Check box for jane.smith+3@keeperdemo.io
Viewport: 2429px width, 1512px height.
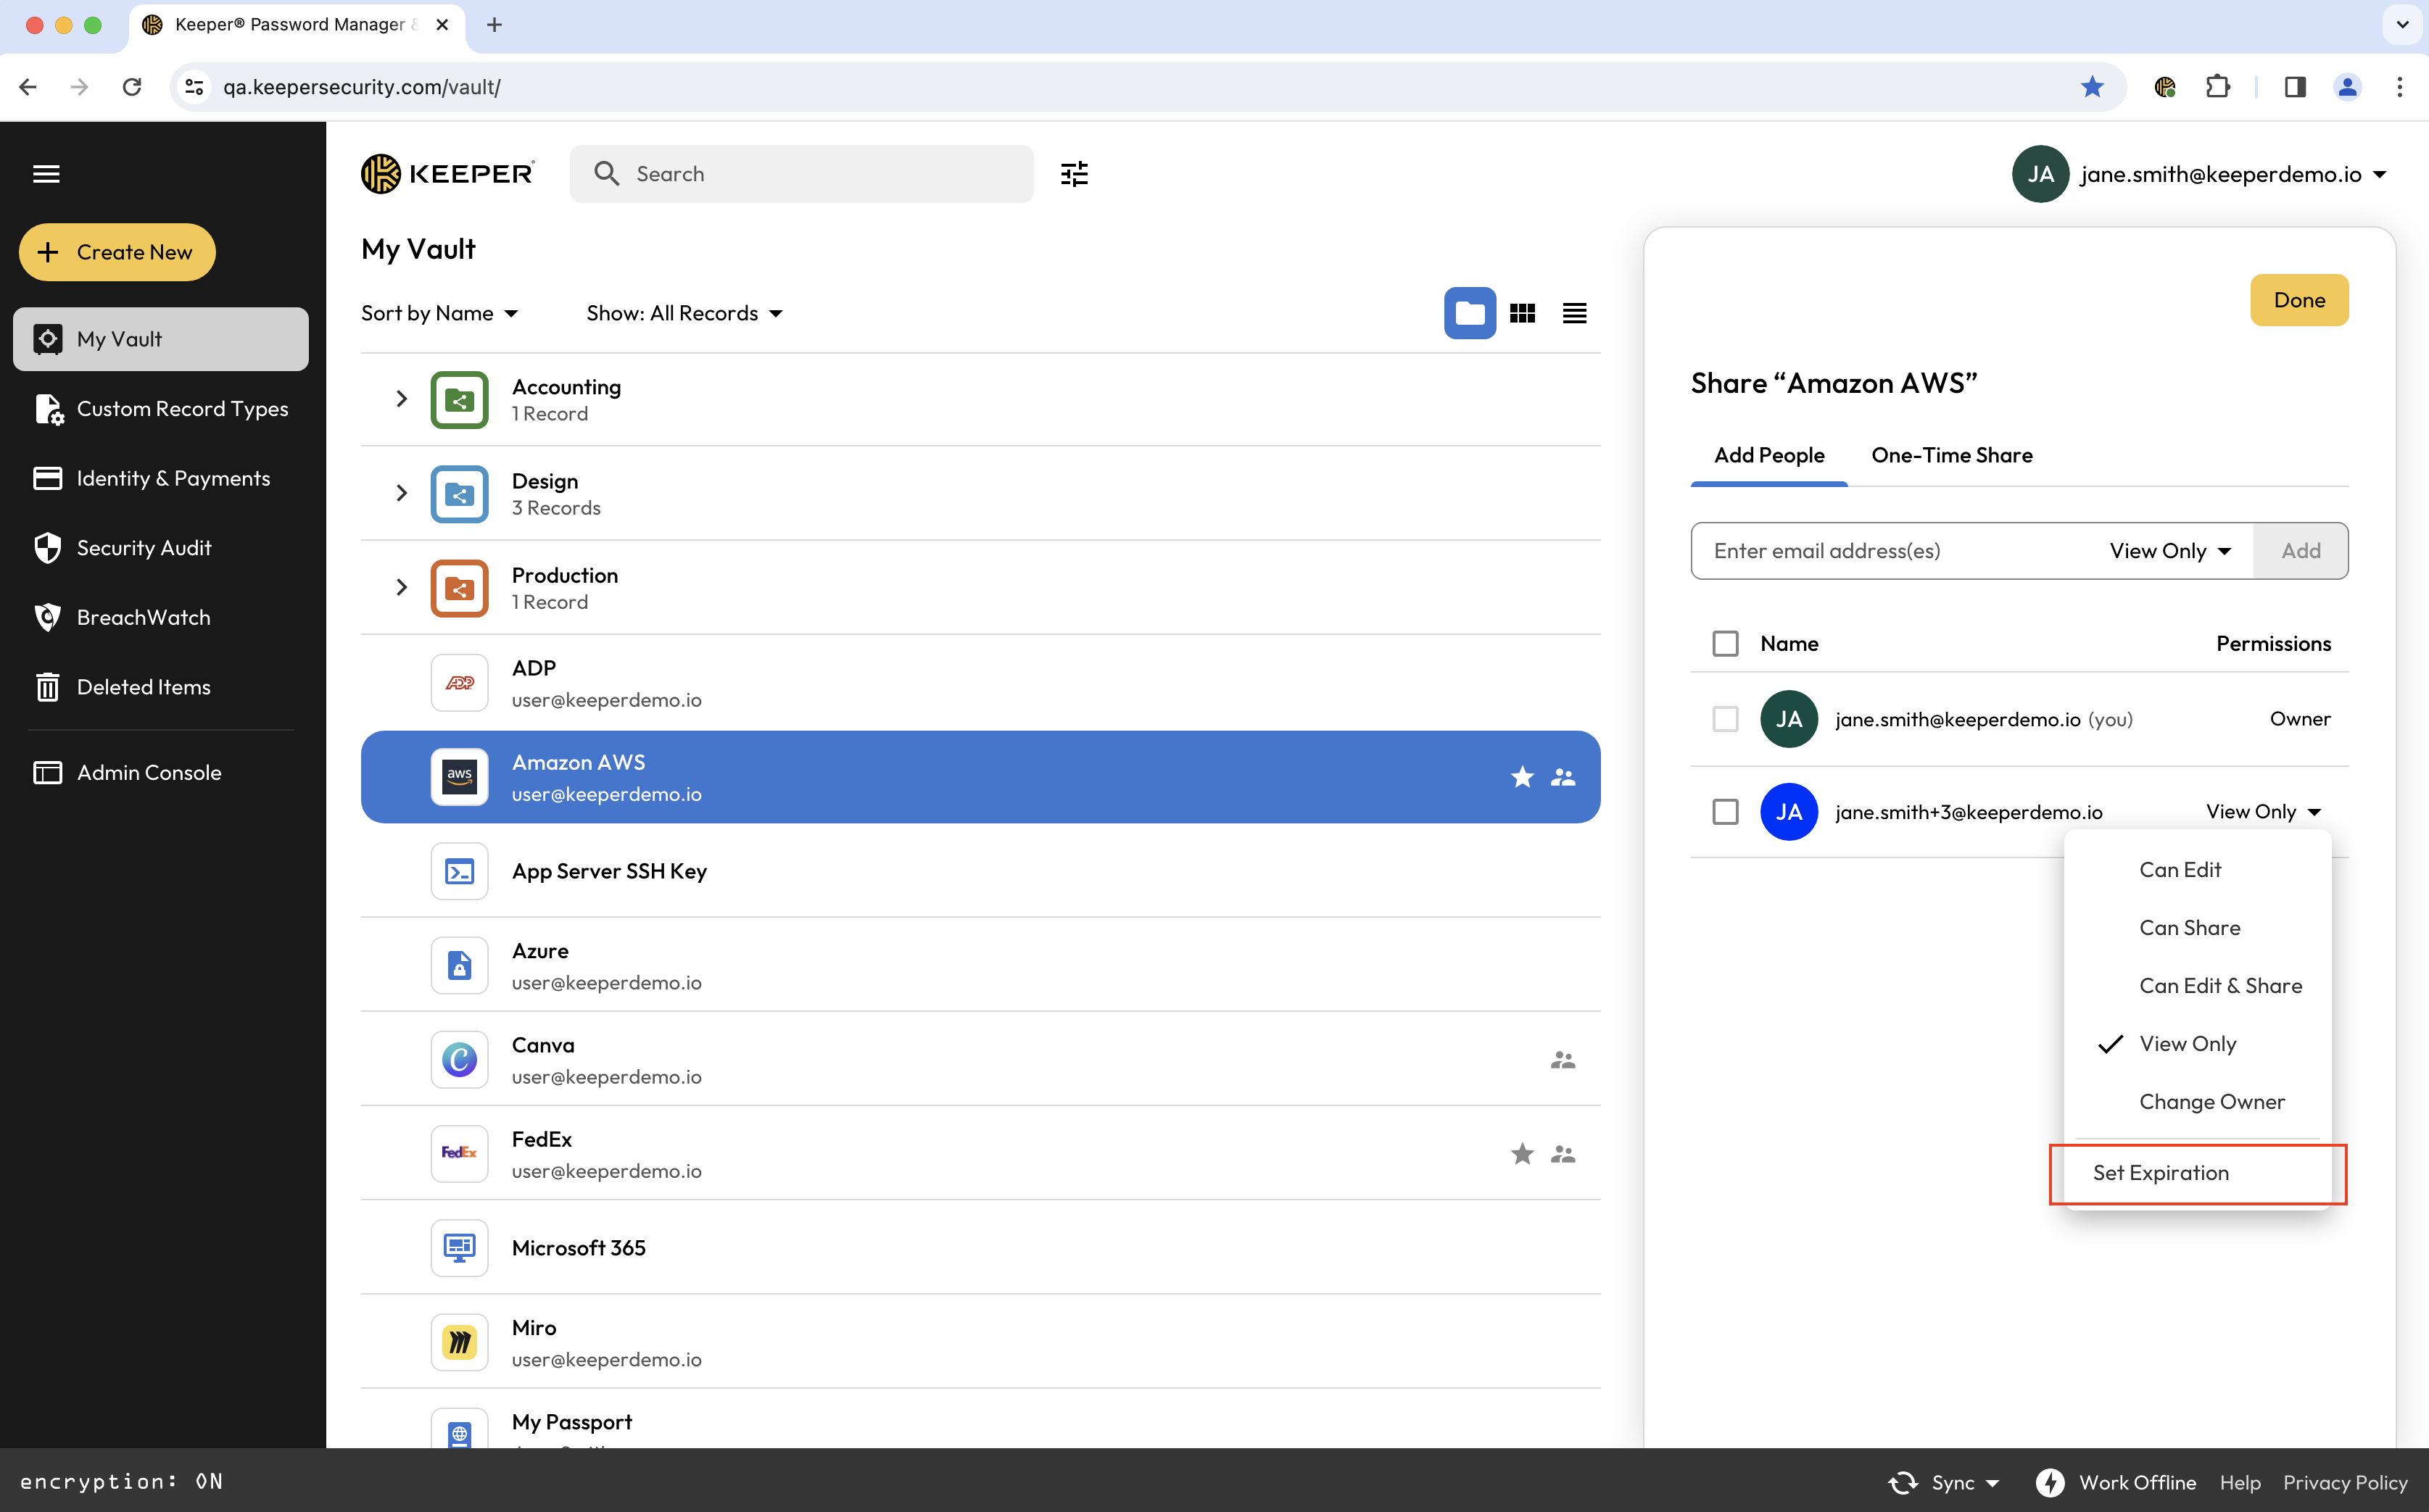tap(1725, 812)
